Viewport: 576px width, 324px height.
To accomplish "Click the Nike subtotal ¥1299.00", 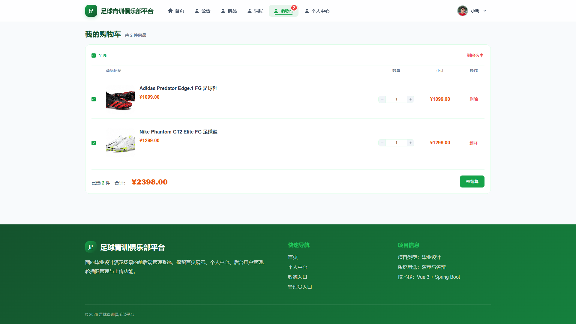I will 440,143.
